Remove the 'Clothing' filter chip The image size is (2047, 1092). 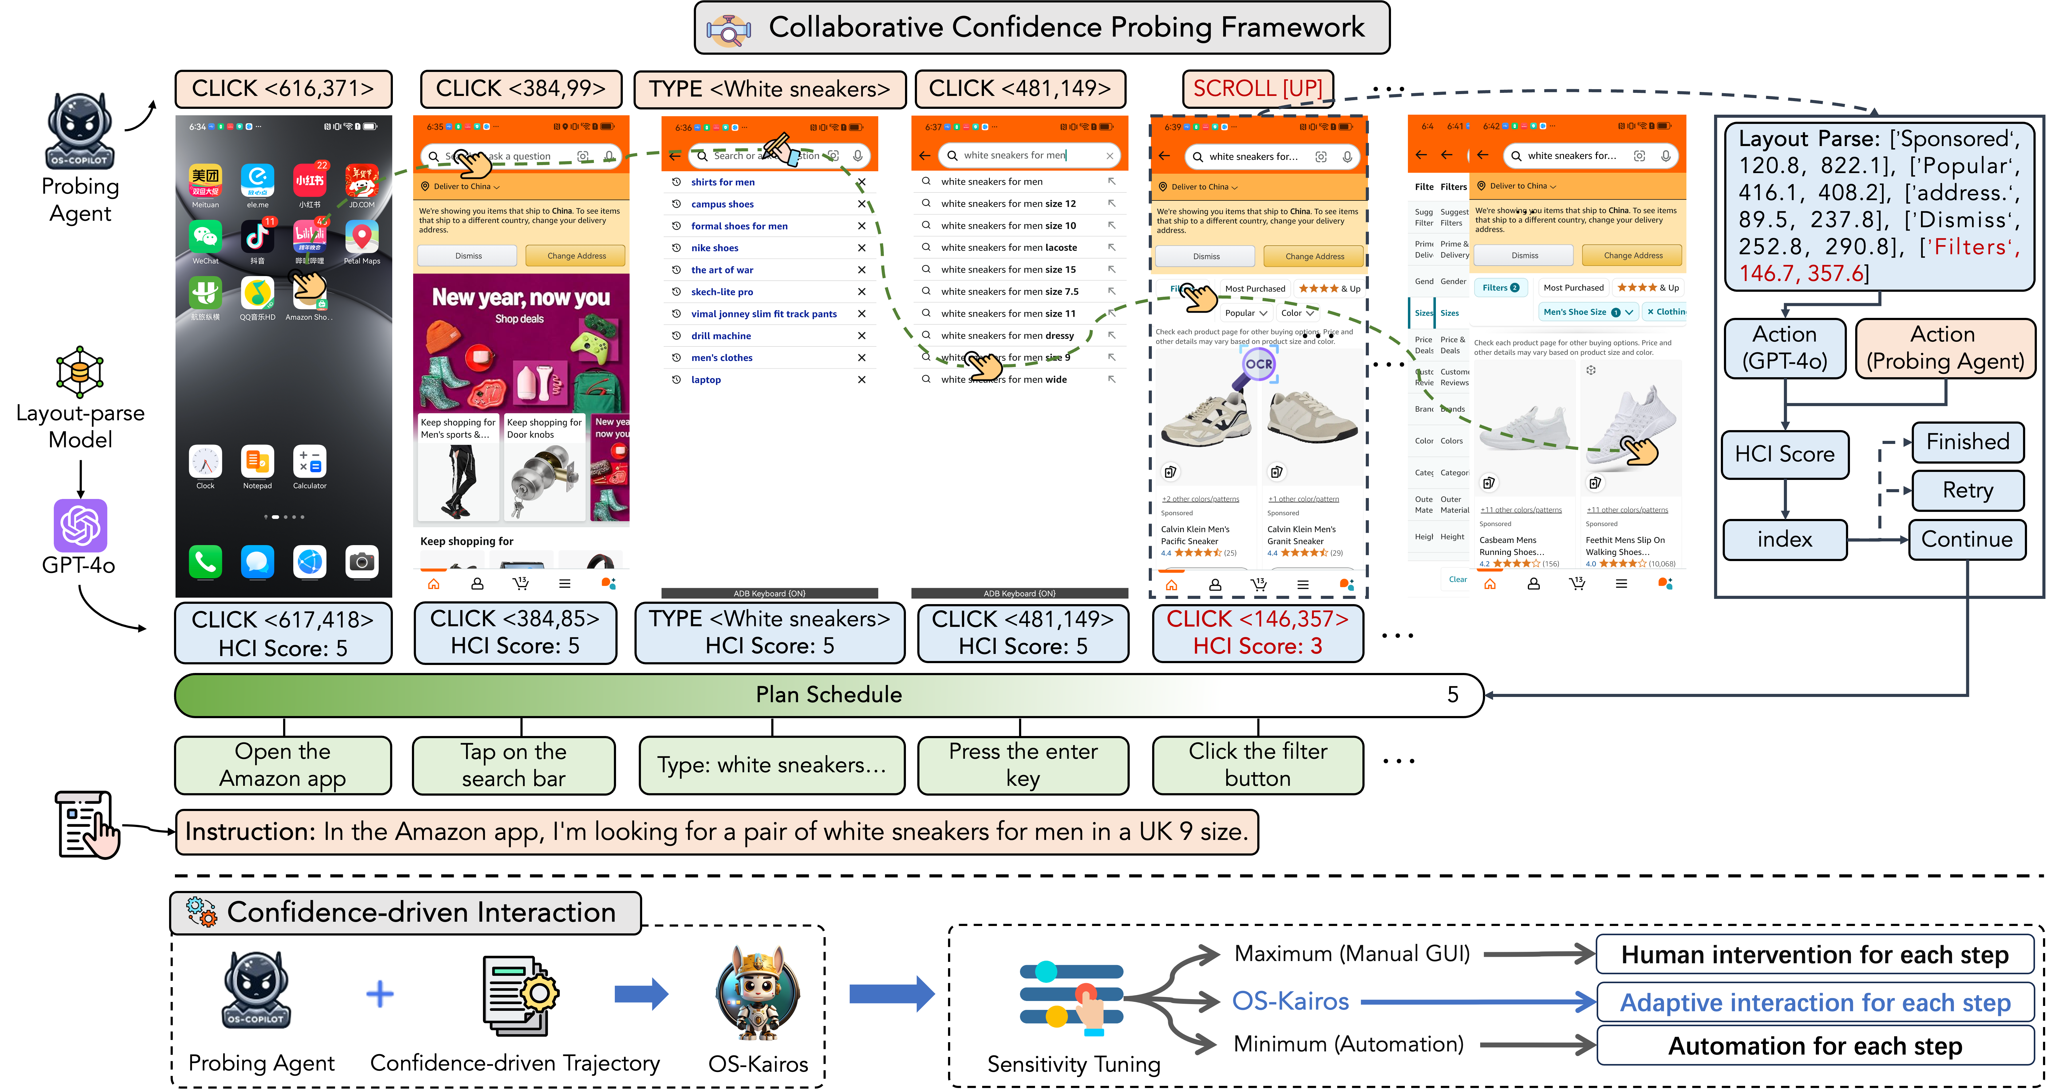[1651, 311]
